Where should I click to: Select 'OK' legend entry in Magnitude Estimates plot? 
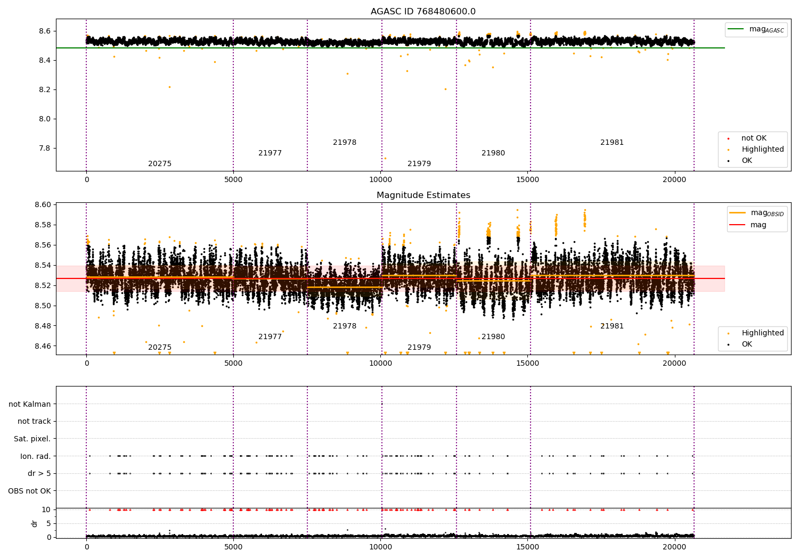(740, 344)
